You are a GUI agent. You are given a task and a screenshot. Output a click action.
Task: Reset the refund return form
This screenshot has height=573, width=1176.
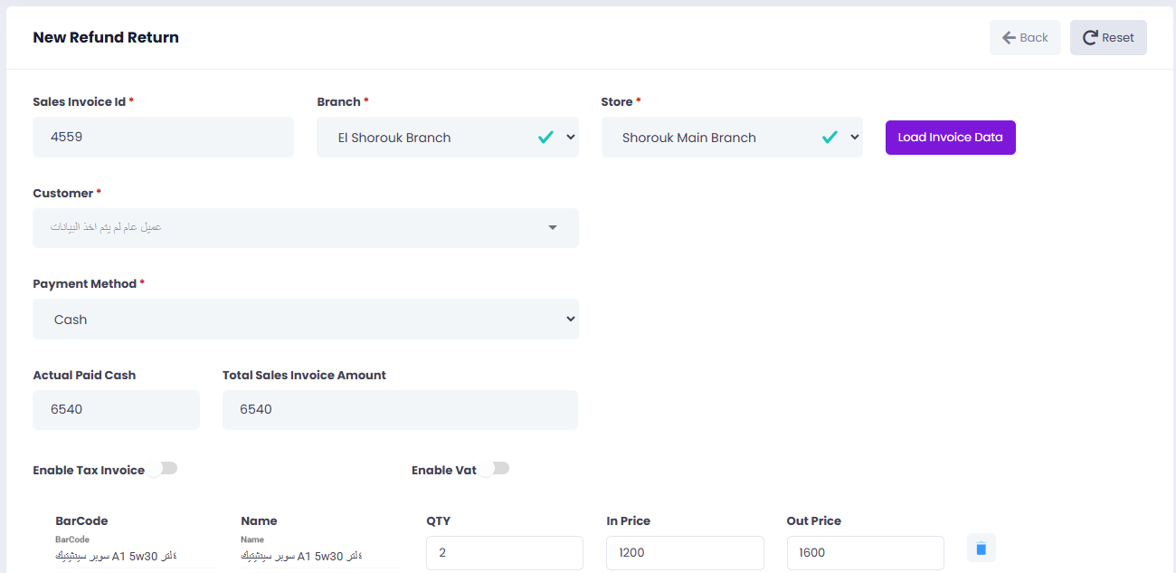point(1108,38)
